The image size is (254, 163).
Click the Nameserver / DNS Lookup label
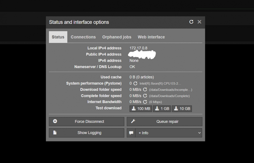coord(98,67)
